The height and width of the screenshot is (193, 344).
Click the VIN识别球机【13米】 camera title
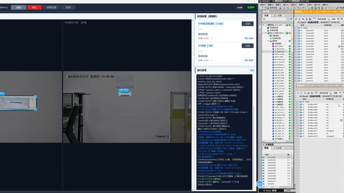(211, 24)
